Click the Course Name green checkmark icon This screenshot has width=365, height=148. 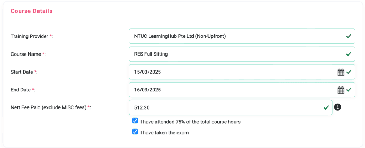point(349,54)
